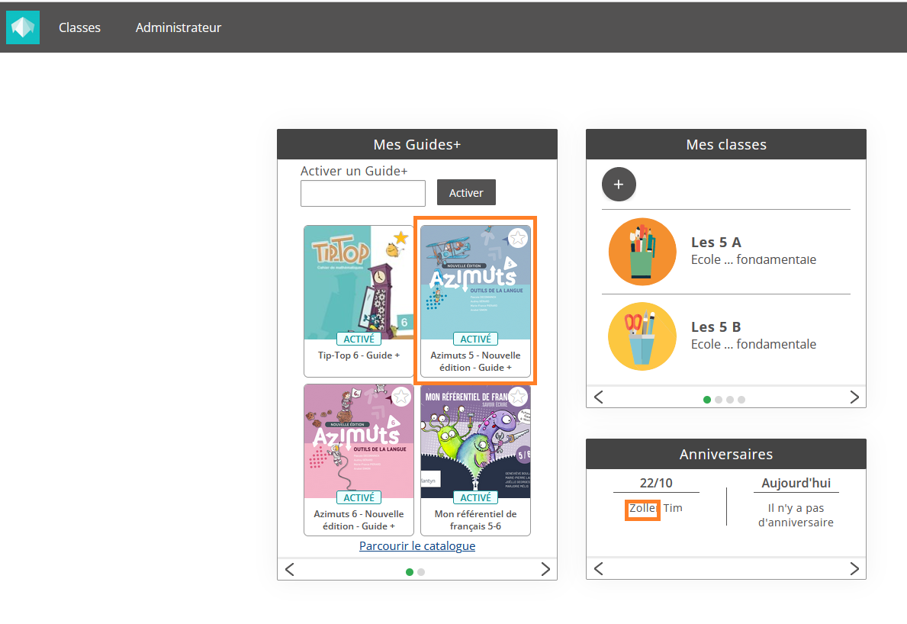Open the Mon référentiel de français cover
This screenshot has height=624, width=907.
[475, 441]
